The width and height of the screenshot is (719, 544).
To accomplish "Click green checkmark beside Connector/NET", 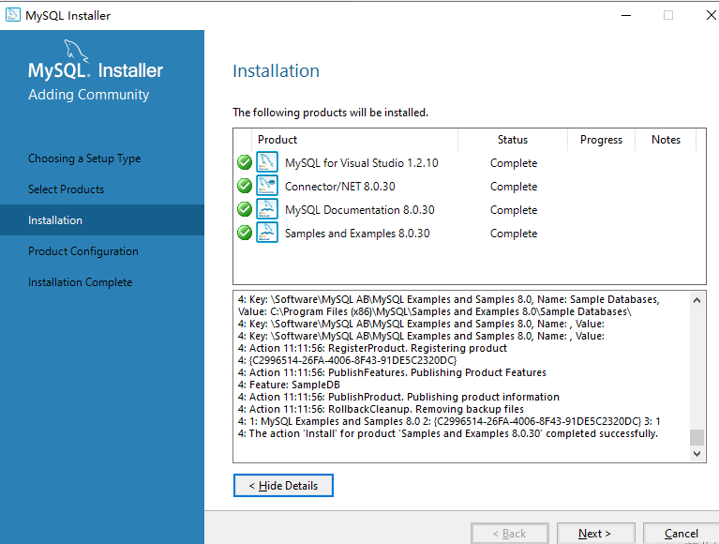I will [245, 186].
